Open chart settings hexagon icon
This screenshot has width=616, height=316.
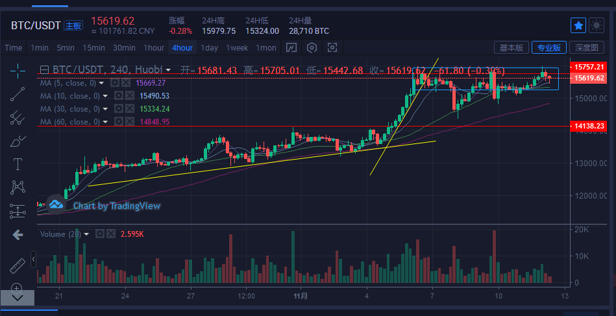click(x=312, y=47)
